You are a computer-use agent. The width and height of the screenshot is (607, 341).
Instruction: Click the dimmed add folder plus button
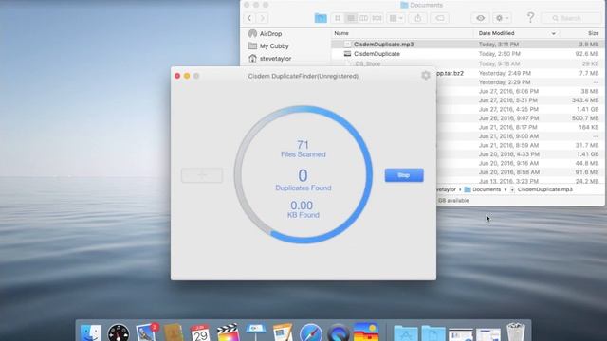[x=202, y=175]
